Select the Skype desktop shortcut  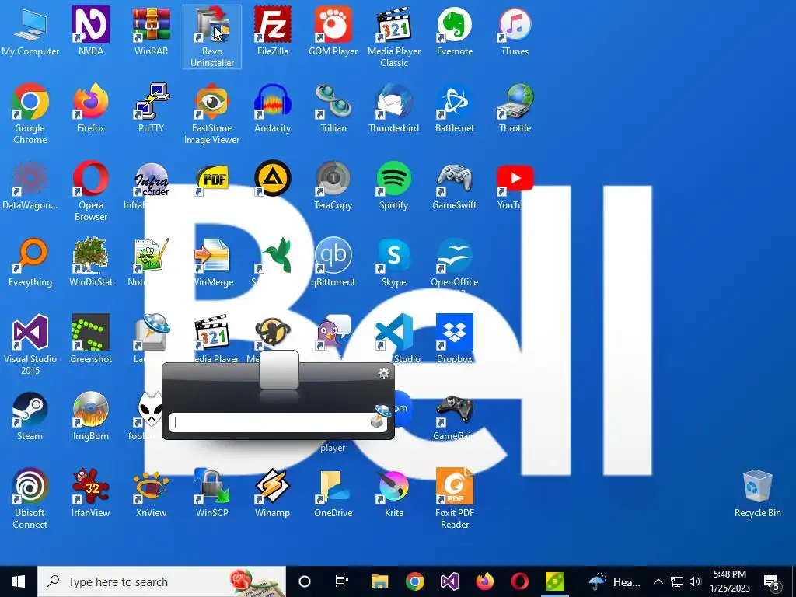(394, 263)
